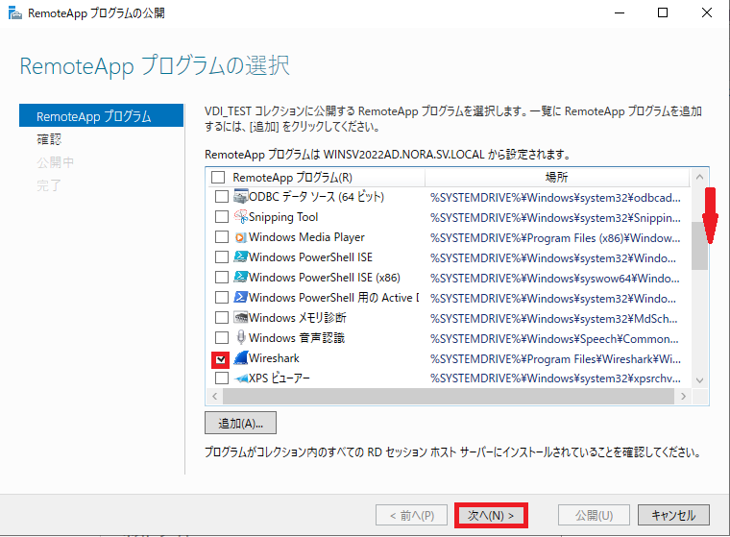
Task: Click the vertical scrollbar thumb
Action: [x=699, y=246]
